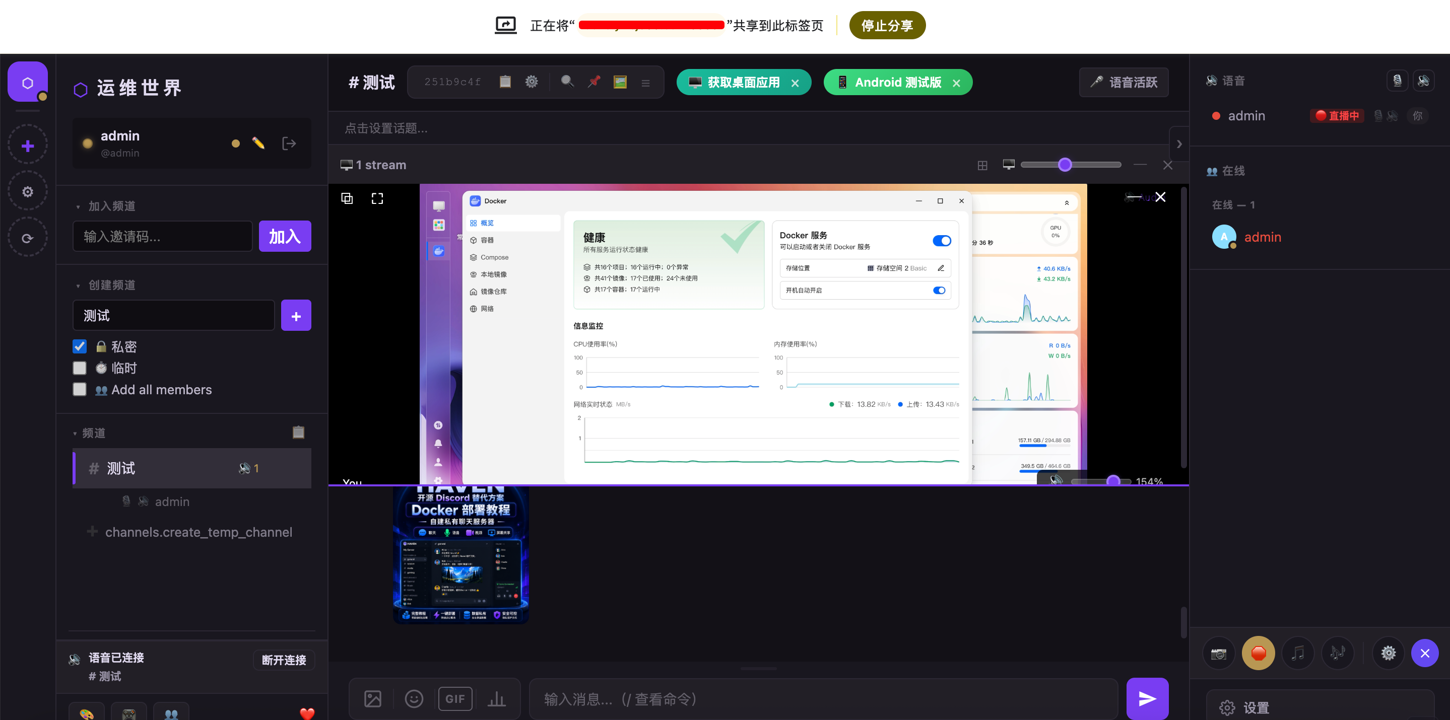1450x720 pixels.
Task: Uncheck the 私密 private checkbox
Action: coord(80,346)
